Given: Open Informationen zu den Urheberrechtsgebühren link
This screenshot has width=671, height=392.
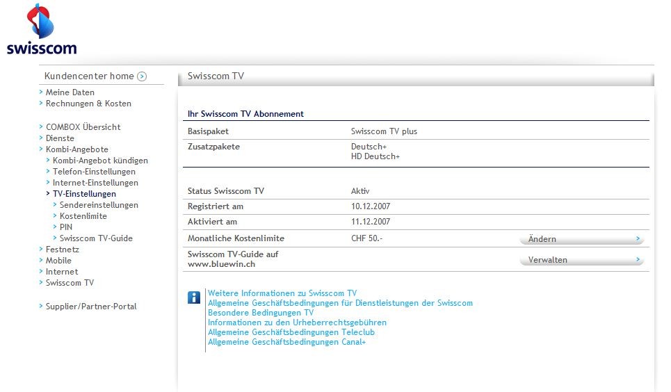Looking at the screenshot, I should [x=297, y=322].
